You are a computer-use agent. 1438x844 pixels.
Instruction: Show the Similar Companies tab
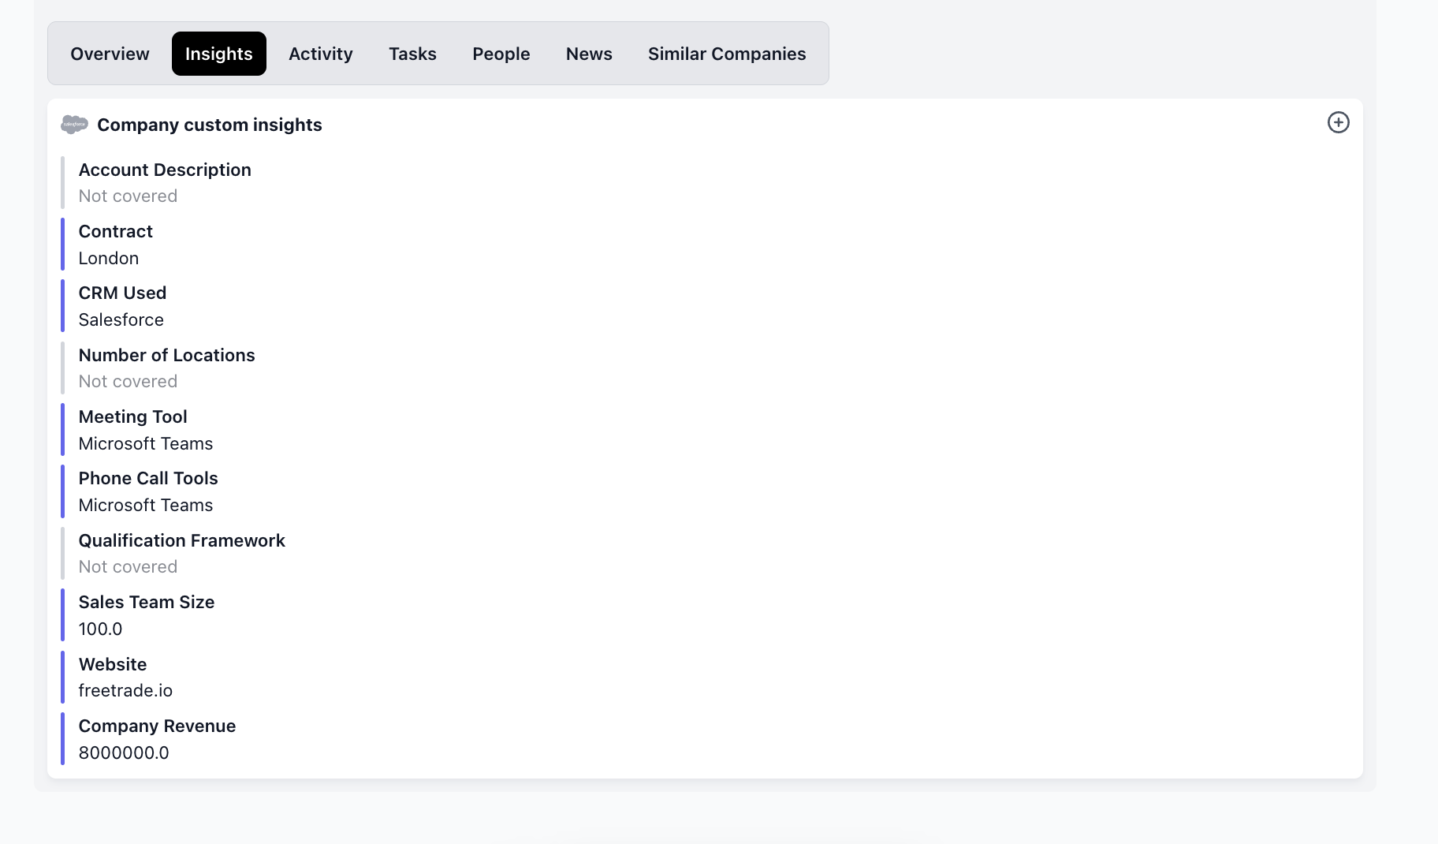coord(727,54)
